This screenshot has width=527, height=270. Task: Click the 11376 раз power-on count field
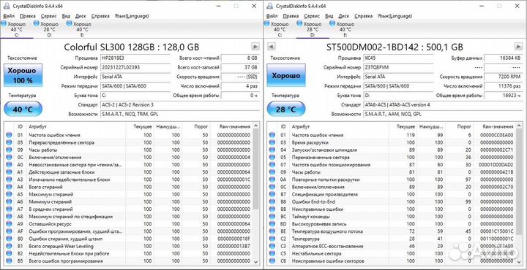tap(504, 86)
